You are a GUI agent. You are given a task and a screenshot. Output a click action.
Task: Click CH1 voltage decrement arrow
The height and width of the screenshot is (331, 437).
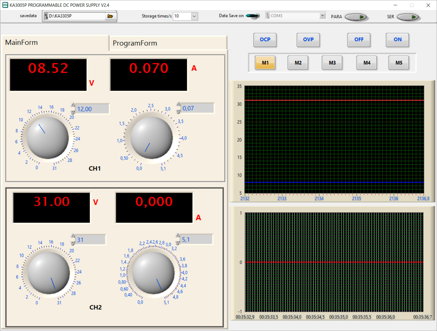tap(73, 112)
